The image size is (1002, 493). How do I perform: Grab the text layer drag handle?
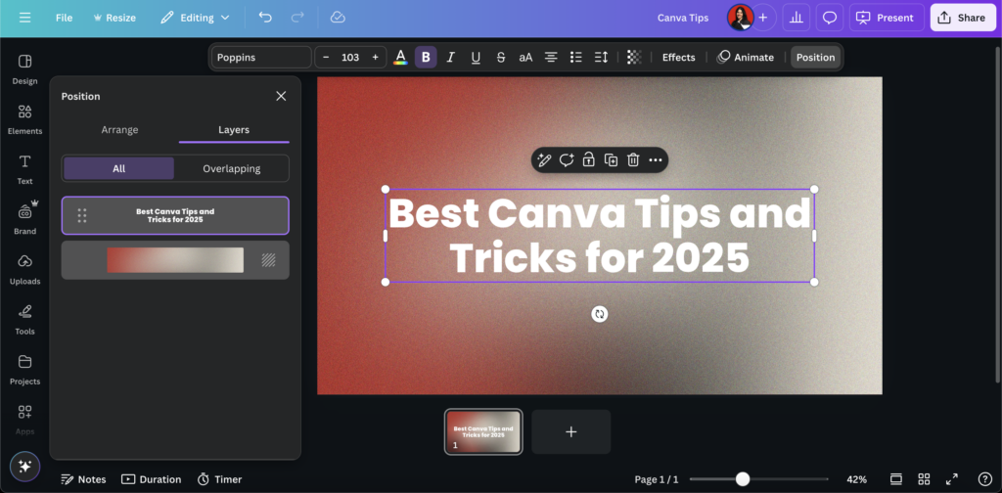[82, 216]
